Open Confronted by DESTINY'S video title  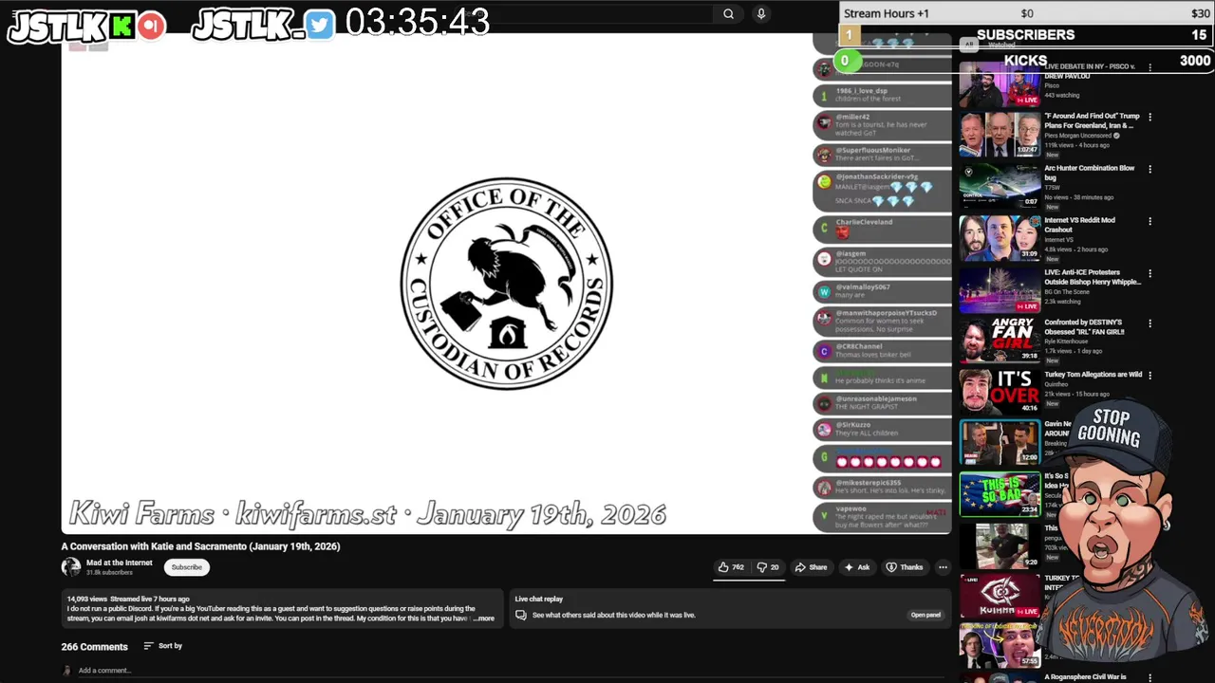pyautogui.click(x=1084, y=327)
